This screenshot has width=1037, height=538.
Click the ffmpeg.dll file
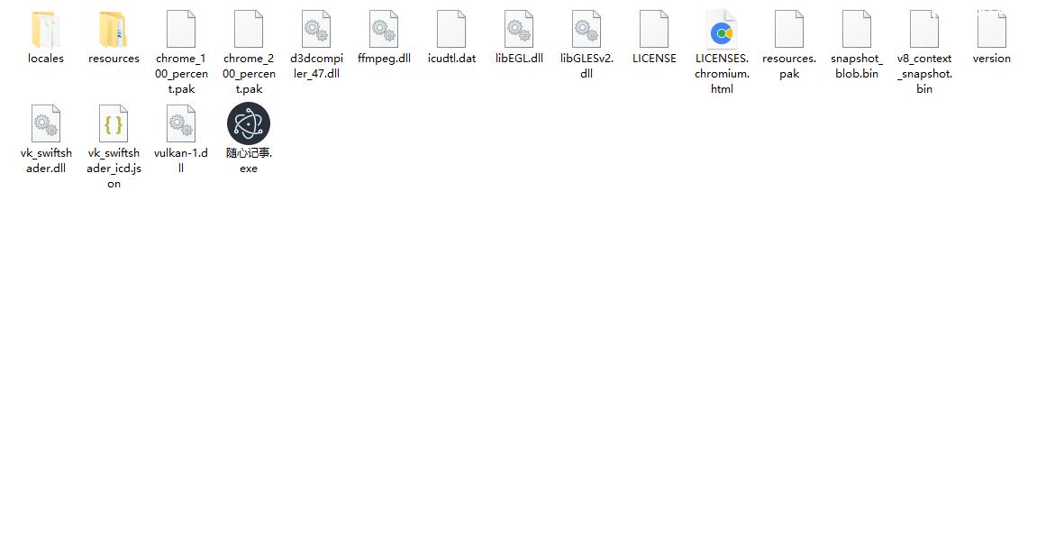click(x=384, y=31)
